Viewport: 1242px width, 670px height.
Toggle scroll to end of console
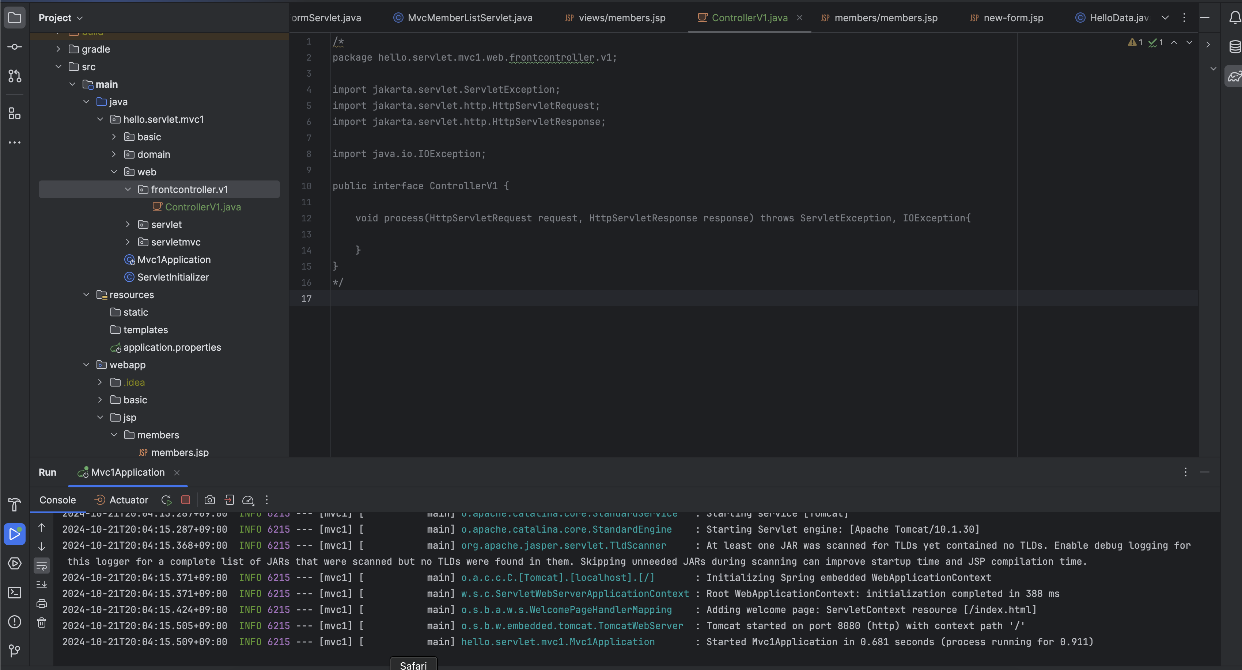tap(42, 584)
